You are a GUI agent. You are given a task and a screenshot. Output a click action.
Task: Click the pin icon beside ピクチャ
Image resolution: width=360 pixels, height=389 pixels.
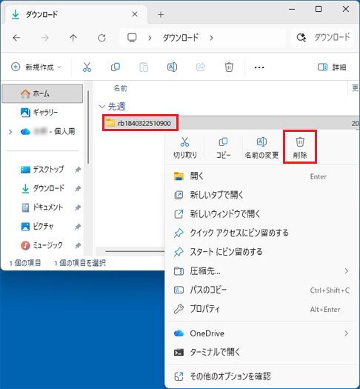[78, 227]
